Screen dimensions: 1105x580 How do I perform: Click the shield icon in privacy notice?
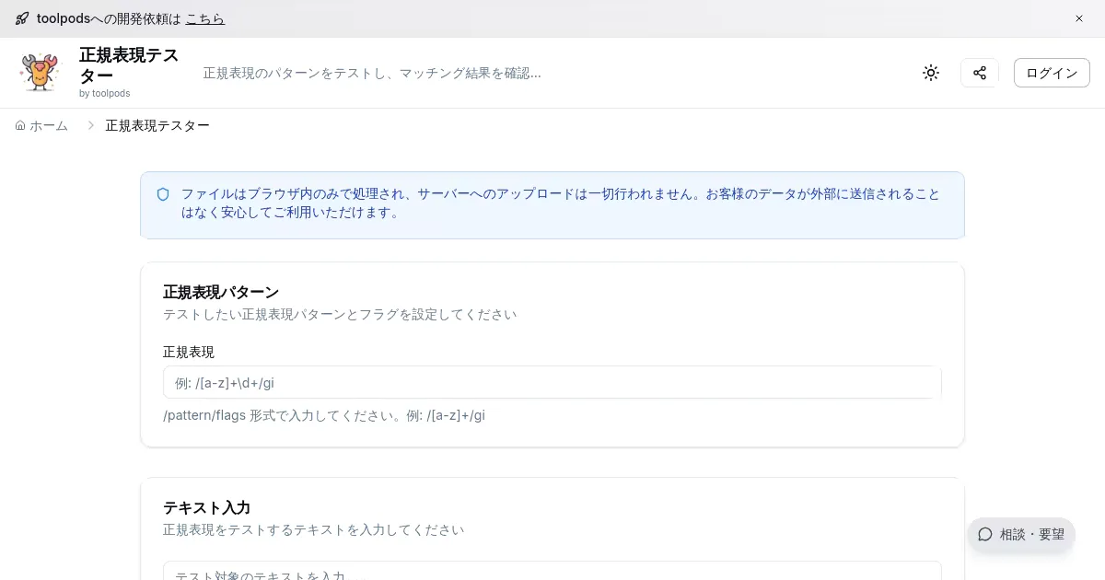[x=163, y=194]
